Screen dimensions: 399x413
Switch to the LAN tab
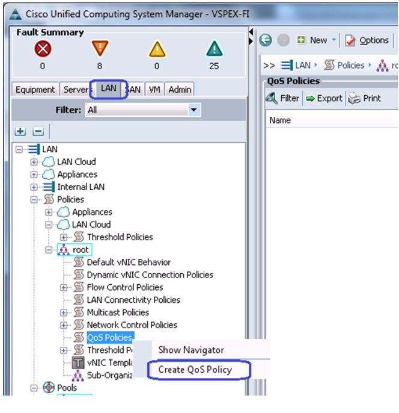(x=109, y=88)
